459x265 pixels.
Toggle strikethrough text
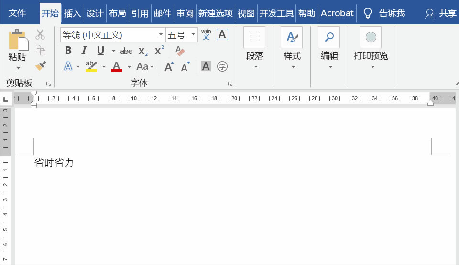pos(126,51)
